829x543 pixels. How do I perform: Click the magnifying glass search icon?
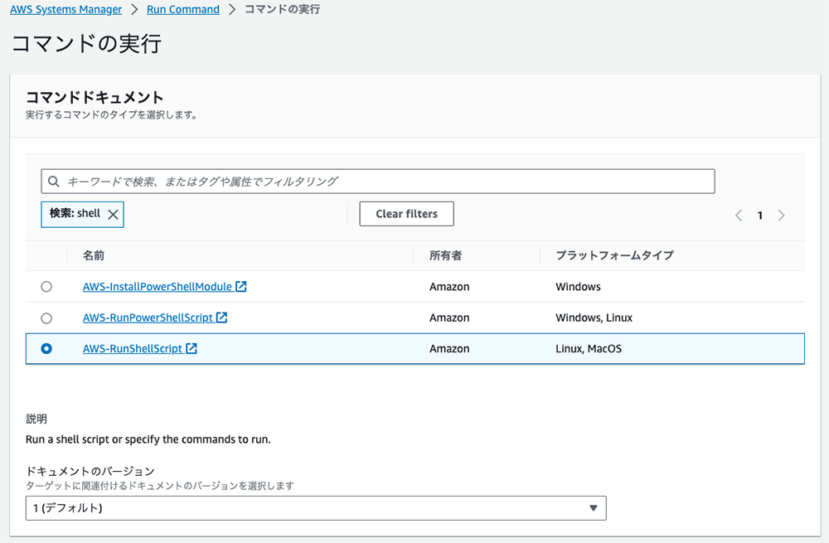pos(54,181)
